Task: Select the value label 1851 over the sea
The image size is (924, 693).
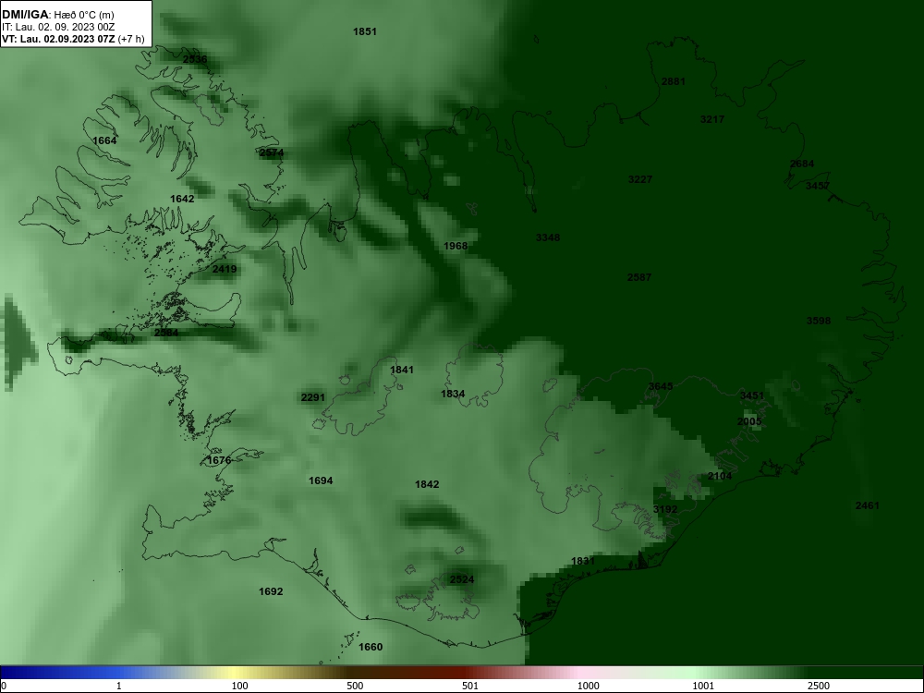Action: [365, 31]
